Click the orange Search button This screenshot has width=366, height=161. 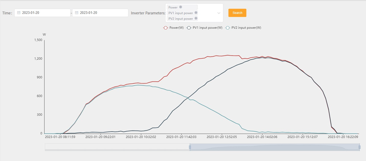[x=237, y=13]
